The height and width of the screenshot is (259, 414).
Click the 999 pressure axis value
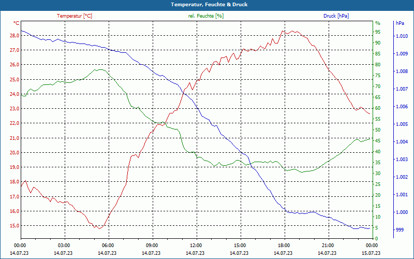400,230
